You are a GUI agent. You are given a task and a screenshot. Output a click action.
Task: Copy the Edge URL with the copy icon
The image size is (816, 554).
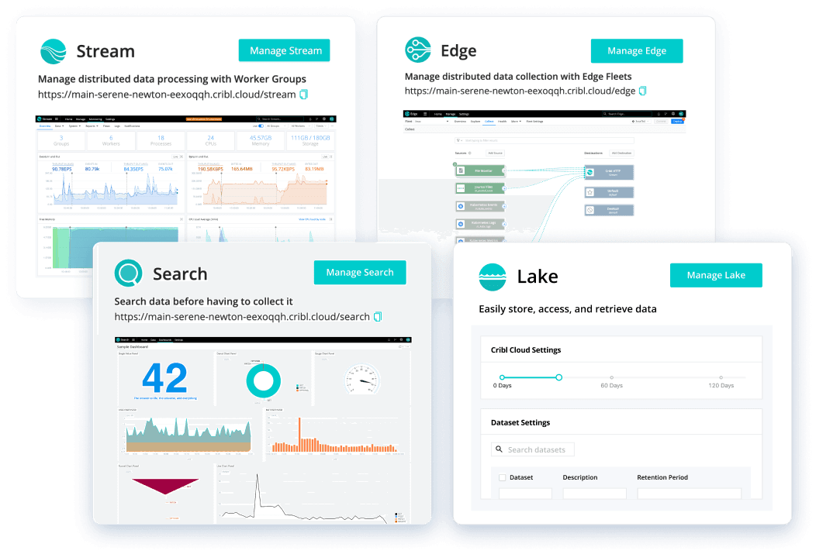coord(643,91)
